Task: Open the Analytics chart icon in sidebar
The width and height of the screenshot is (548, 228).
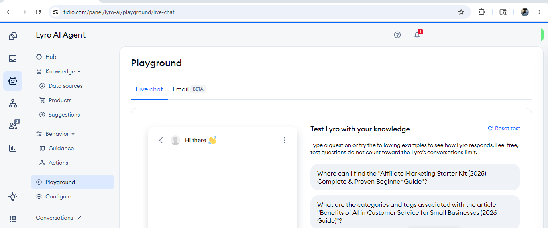Action: click(x=13, y=148)
